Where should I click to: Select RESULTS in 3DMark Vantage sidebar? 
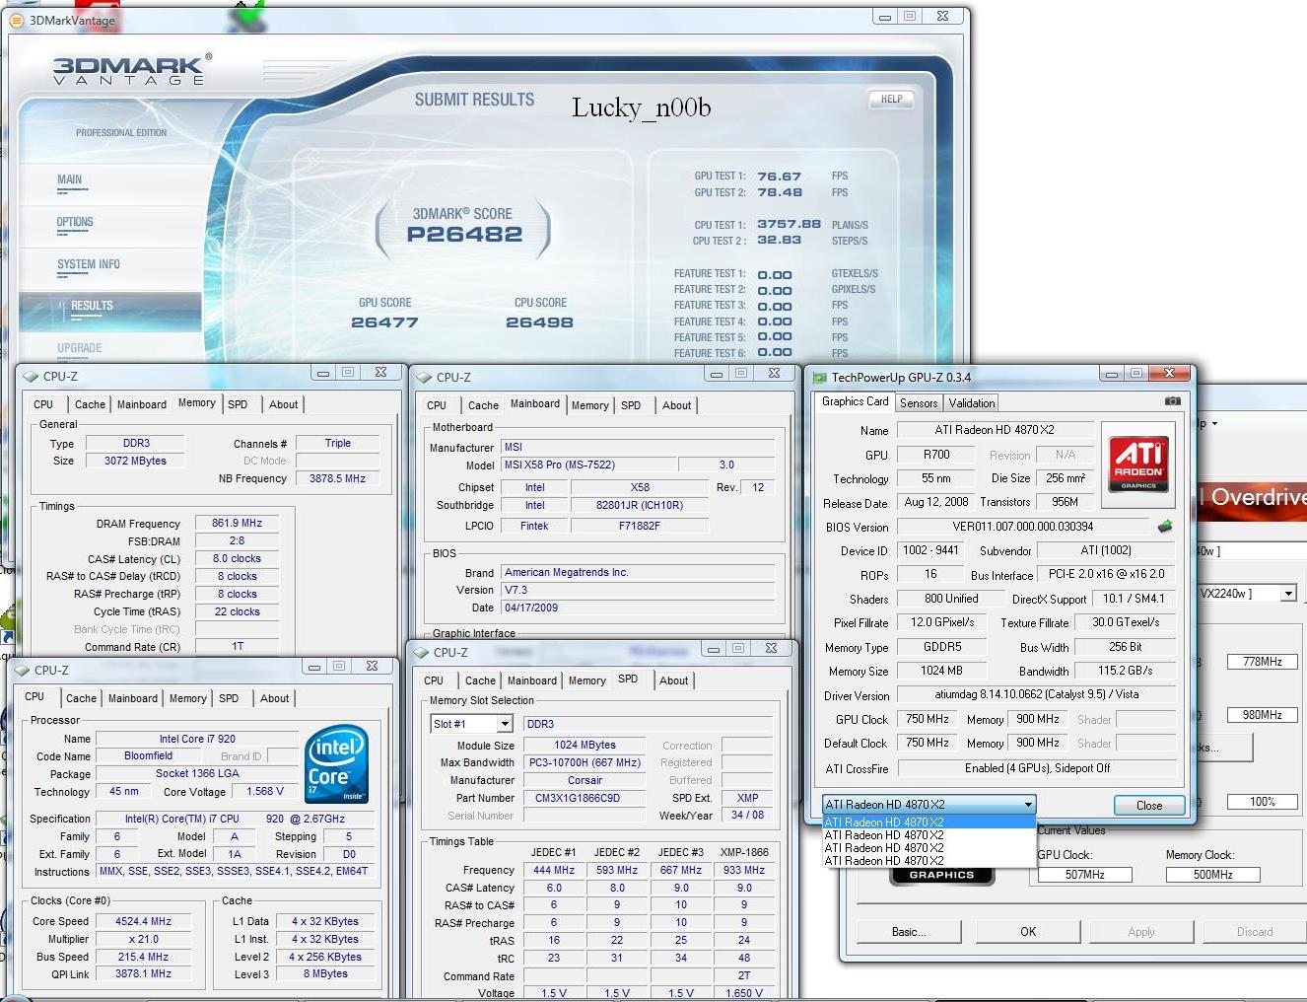point(92,306)
